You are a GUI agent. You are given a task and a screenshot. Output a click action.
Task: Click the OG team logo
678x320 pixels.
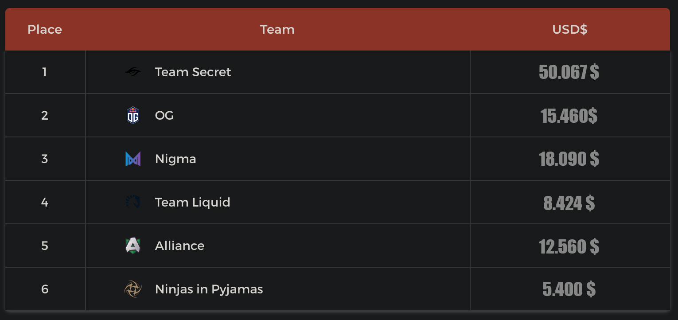pyautogui.click(x=133, y=115)
